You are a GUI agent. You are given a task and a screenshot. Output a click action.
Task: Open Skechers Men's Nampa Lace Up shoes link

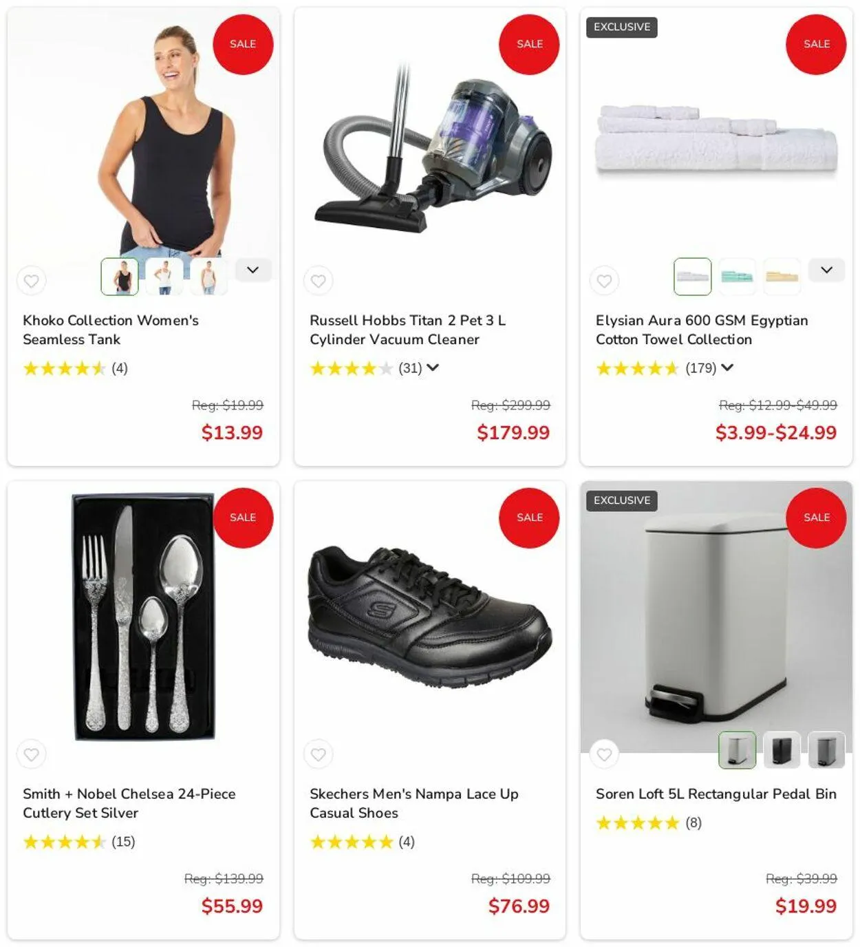[413, 803]
